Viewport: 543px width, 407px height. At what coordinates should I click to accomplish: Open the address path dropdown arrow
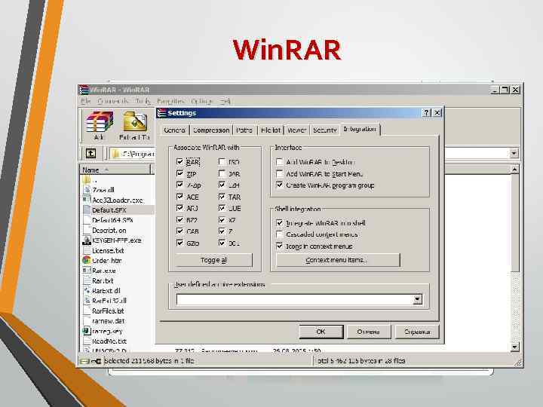514,153
